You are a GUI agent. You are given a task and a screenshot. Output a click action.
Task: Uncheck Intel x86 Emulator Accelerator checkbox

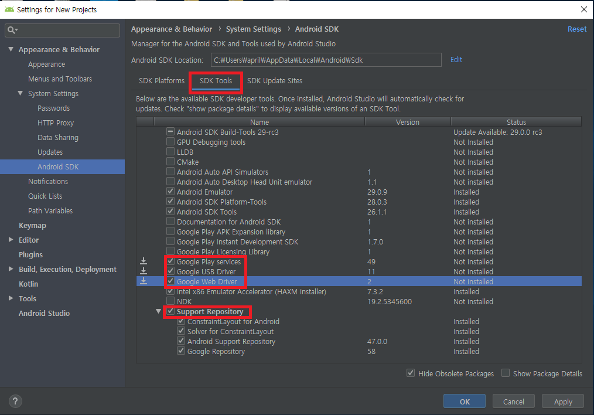(x=170, y=291)
